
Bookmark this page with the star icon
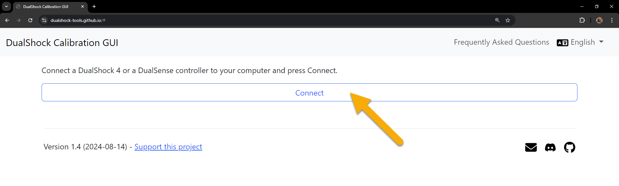(508, 20)
